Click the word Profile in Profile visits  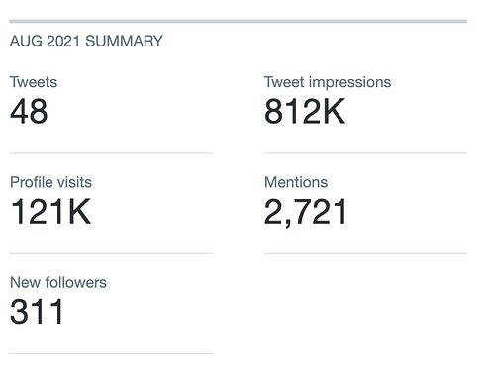point(32,182)
